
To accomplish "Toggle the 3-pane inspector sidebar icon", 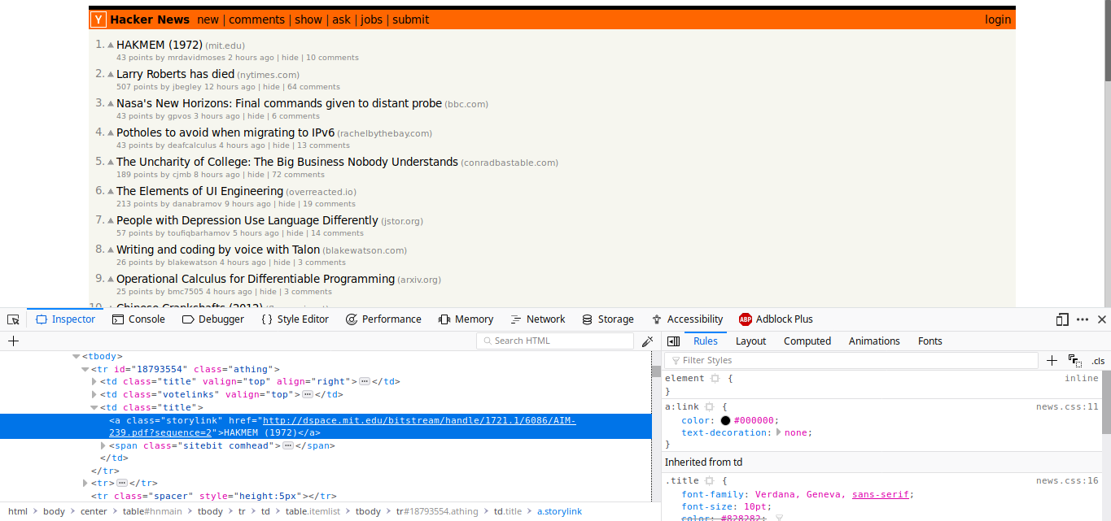I will click(673, 341).
